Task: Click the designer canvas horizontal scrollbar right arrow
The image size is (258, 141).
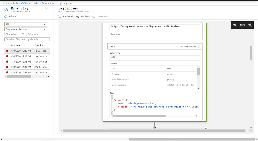Action: [248, 131]
